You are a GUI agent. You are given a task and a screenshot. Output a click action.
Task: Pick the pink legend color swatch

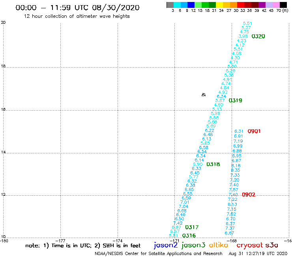coord(276,5)
